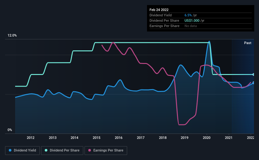Click the 2022 x-axis year label
The width and height of the screenshot is (259, 160).
250,138
